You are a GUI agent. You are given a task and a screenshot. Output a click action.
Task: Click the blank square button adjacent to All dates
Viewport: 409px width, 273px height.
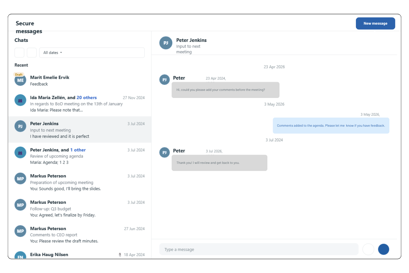32,53
